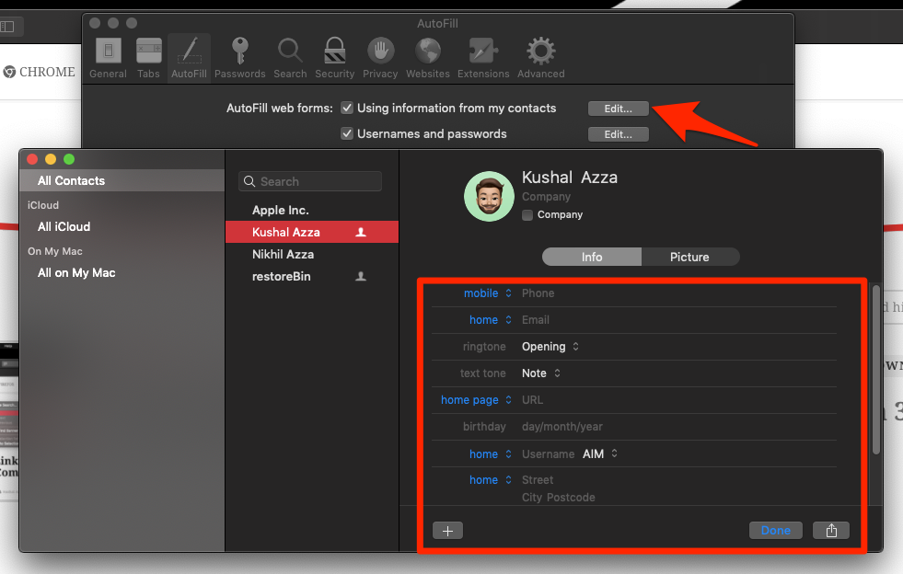
Task: Open the Privacy preferences pane
Action: coord(380,58)
